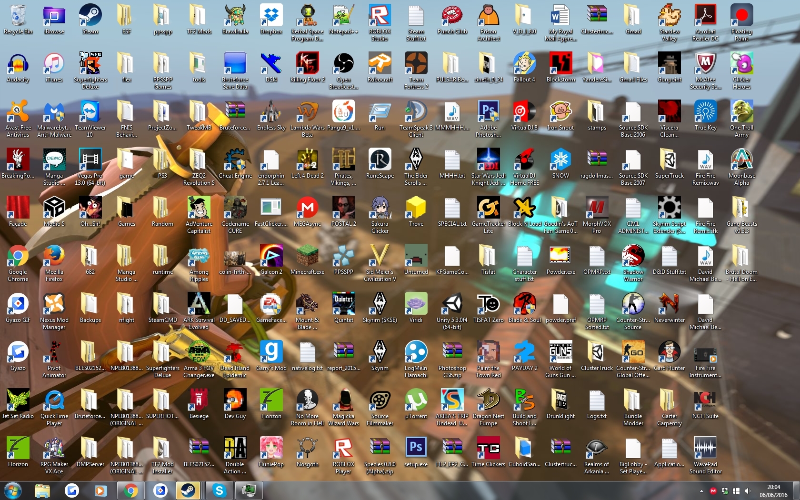The width and height of the screenshot is (800, 500).
Task: Open Counter-Strike Global Offensive icon
Action: pos(633,360)
